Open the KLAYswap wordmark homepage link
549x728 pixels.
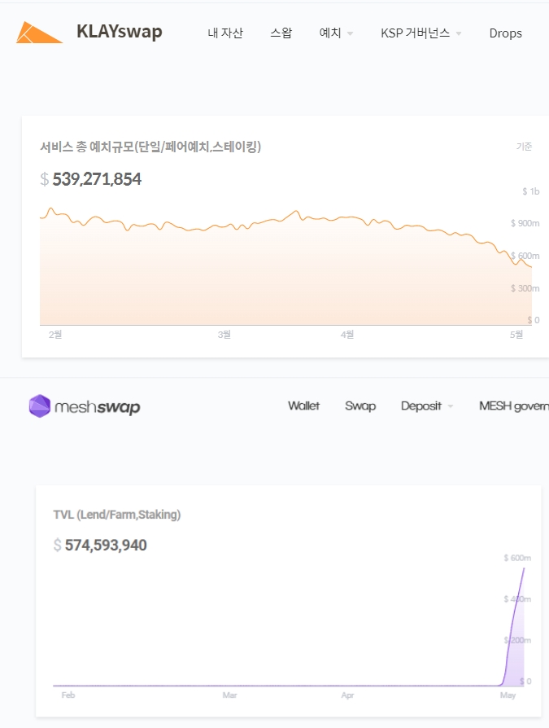tap(120, 32)
